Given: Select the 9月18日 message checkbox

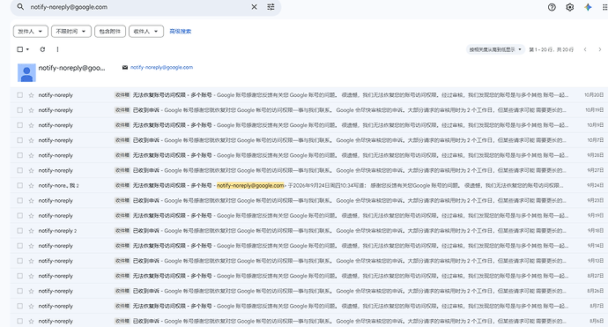Looking at the screenshot, I should point(19,231).
